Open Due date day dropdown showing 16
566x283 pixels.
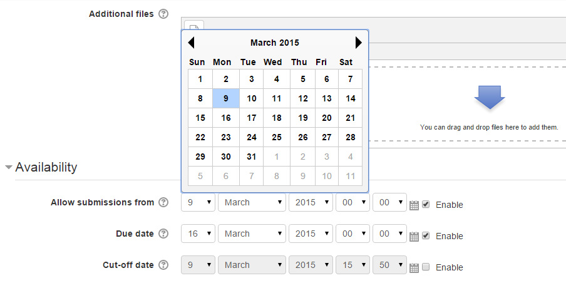click(x=198, y=234)
